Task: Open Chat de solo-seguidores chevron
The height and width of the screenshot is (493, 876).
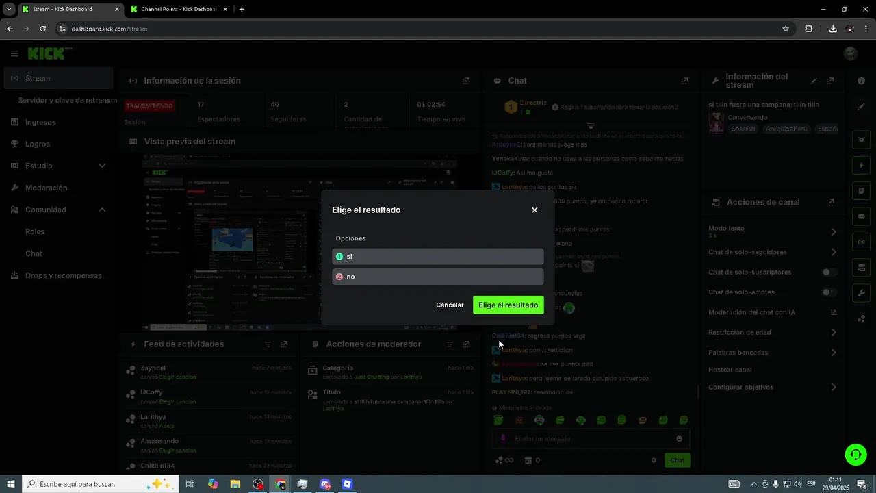Action: (834, 252)
